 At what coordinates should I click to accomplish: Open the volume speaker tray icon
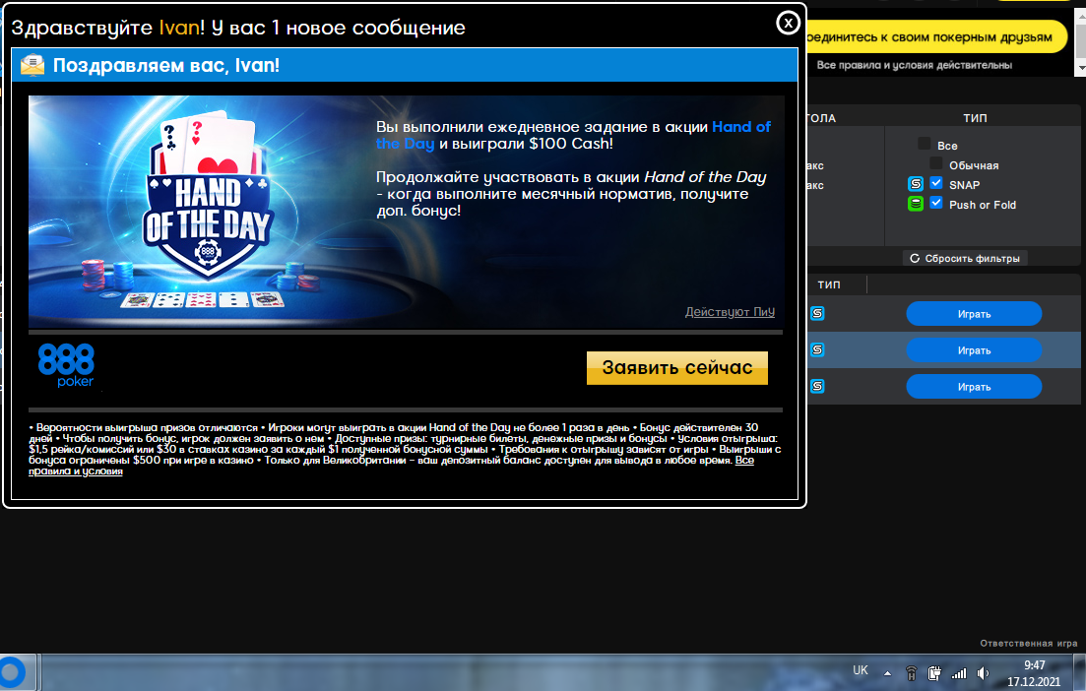pos(983,673)
